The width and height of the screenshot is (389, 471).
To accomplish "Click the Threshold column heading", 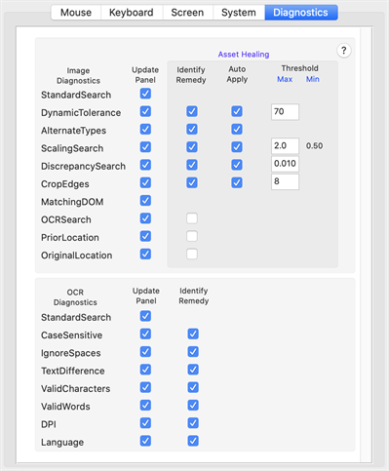I will click(299, 68).
